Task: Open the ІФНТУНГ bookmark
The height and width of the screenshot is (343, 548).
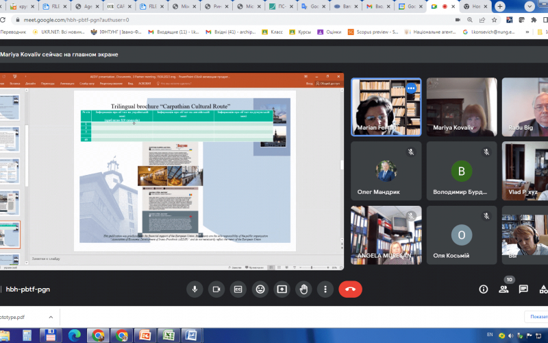Action: [x=116, y=32]
